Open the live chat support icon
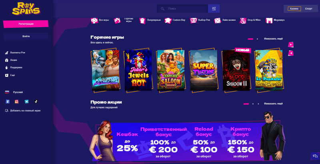 [314, 156]
